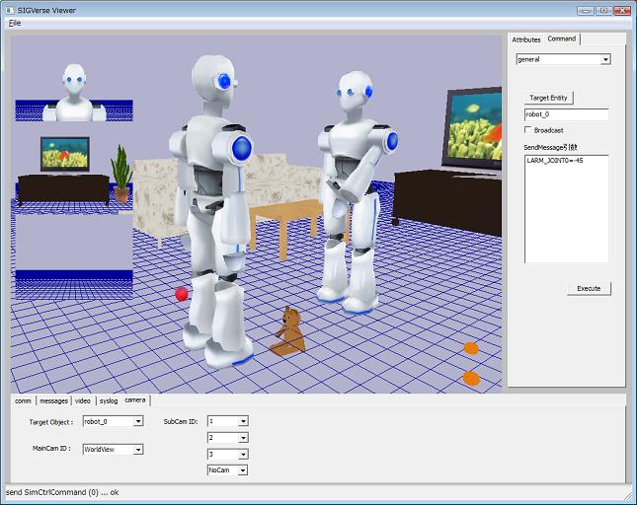This screenshot has height=505, width=637.
Task: Select the Command tab
Action: point(562,38)
